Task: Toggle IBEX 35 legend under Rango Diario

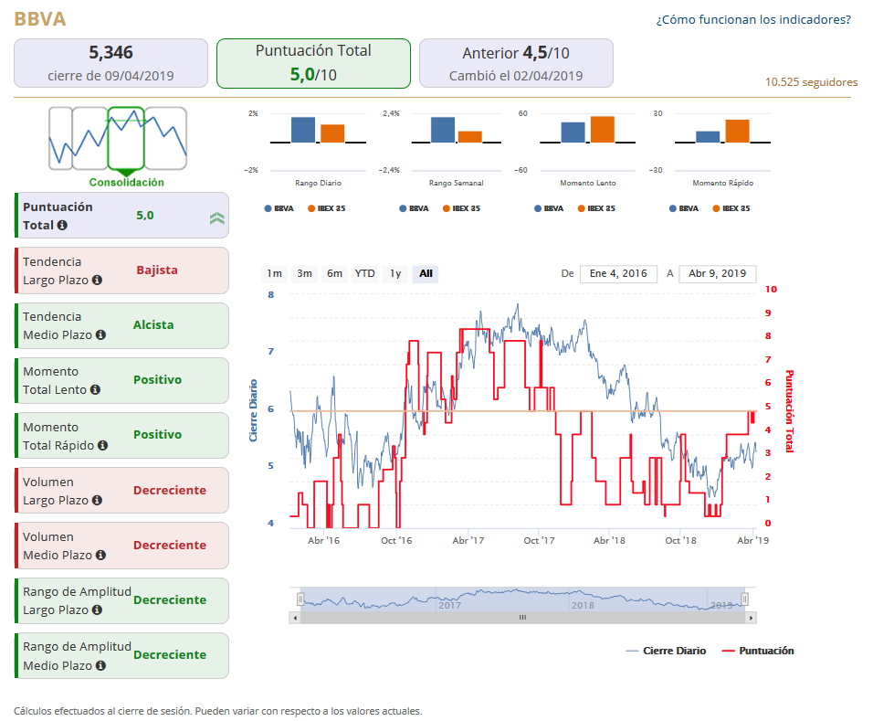Action: point(327,208)
